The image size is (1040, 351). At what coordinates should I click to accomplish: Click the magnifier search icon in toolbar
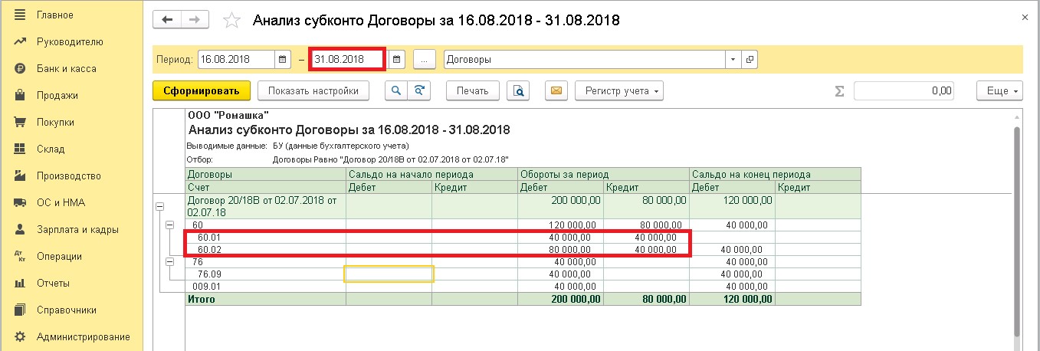[395, 90]
